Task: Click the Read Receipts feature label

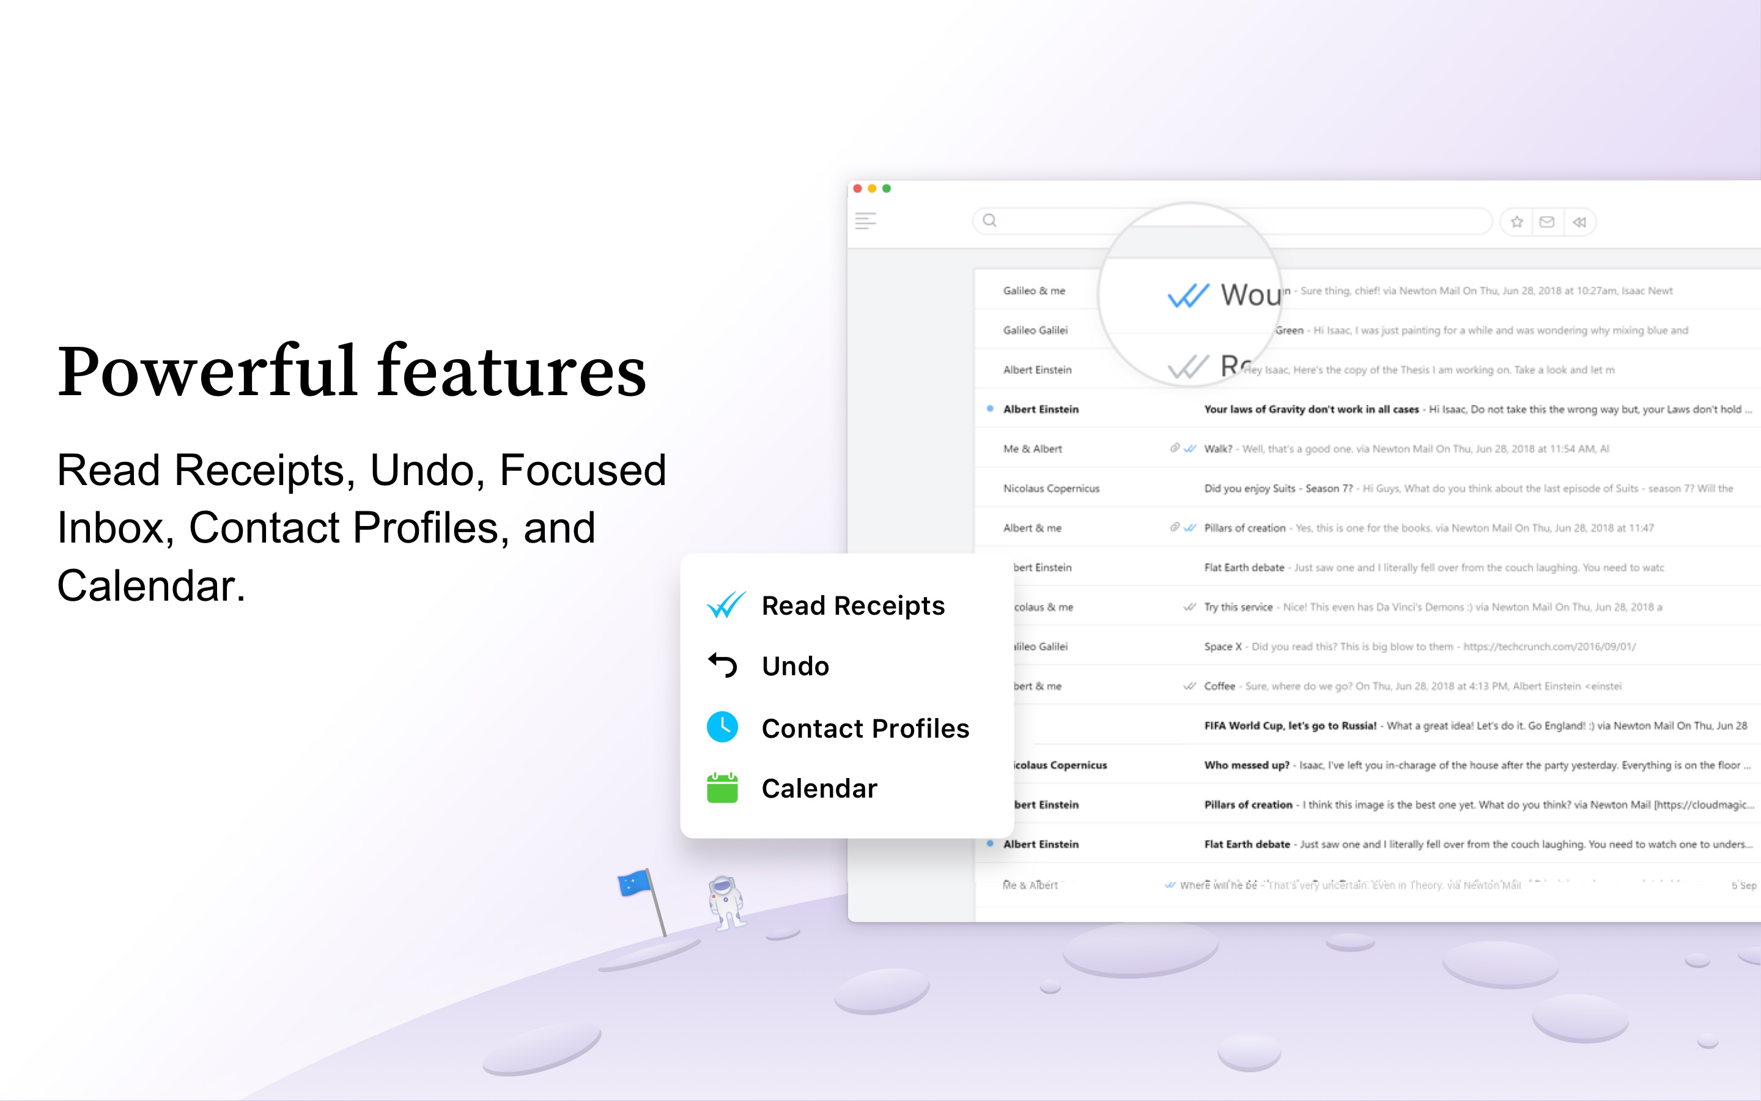Action: point(852,606)
